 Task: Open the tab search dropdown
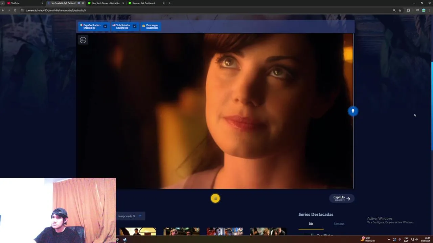click(x=2, y=3)
